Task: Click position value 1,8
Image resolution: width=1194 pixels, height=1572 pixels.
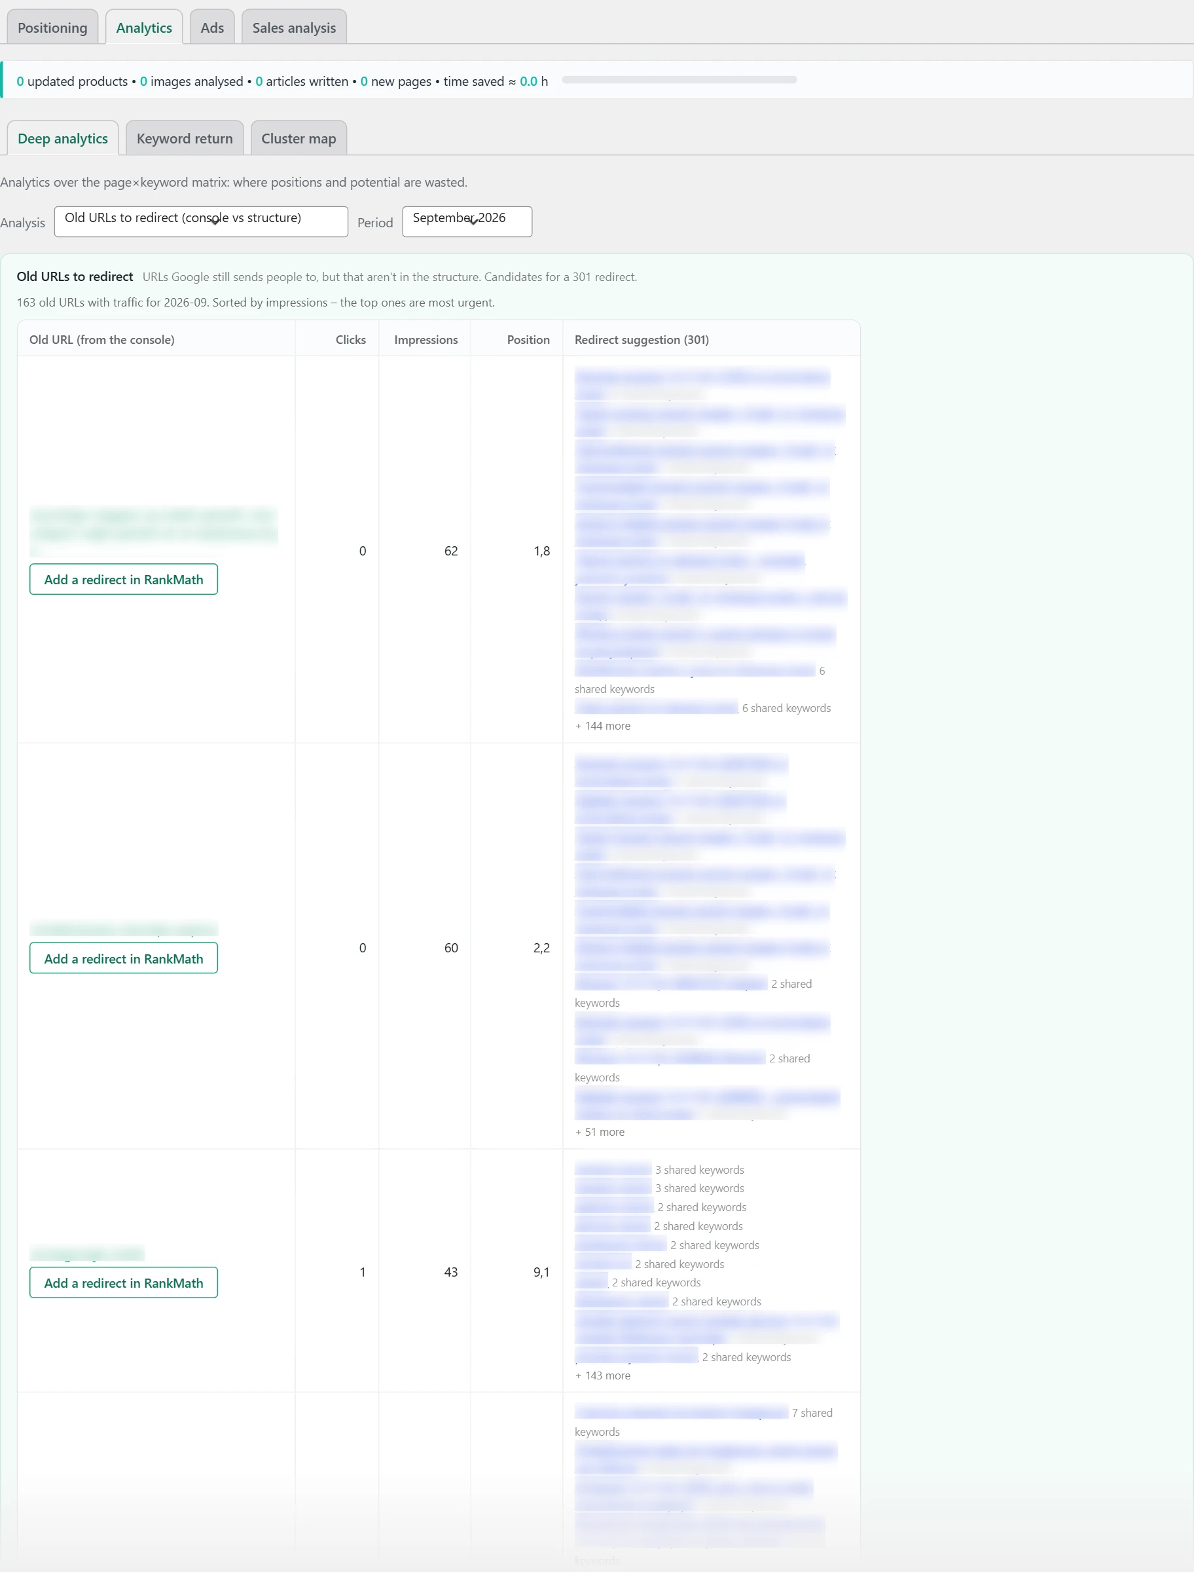Action: tap(541, 550)
